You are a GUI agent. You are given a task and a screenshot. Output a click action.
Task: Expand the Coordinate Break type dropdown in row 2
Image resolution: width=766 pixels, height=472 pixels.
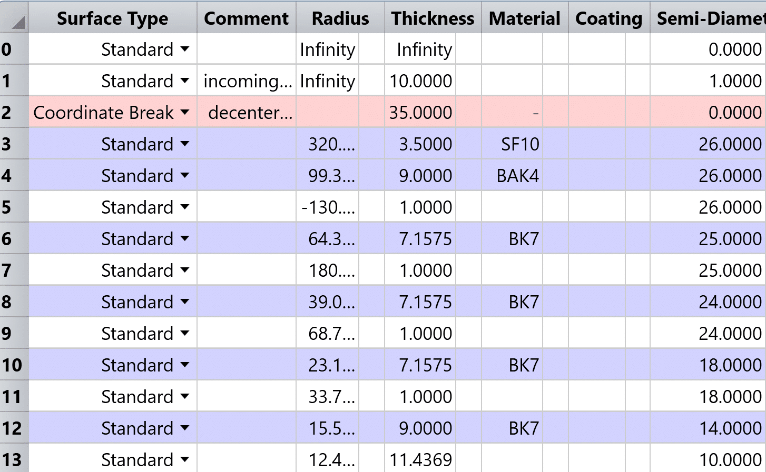185,112
